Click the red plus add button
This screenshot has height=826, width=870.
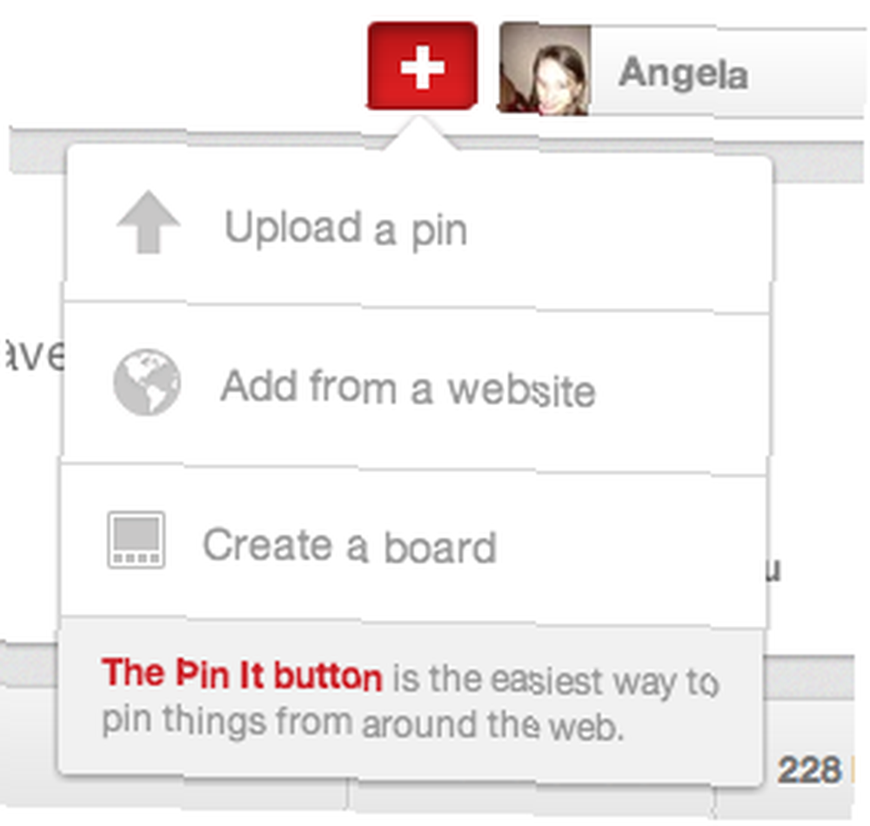click(x=422, y=66)
